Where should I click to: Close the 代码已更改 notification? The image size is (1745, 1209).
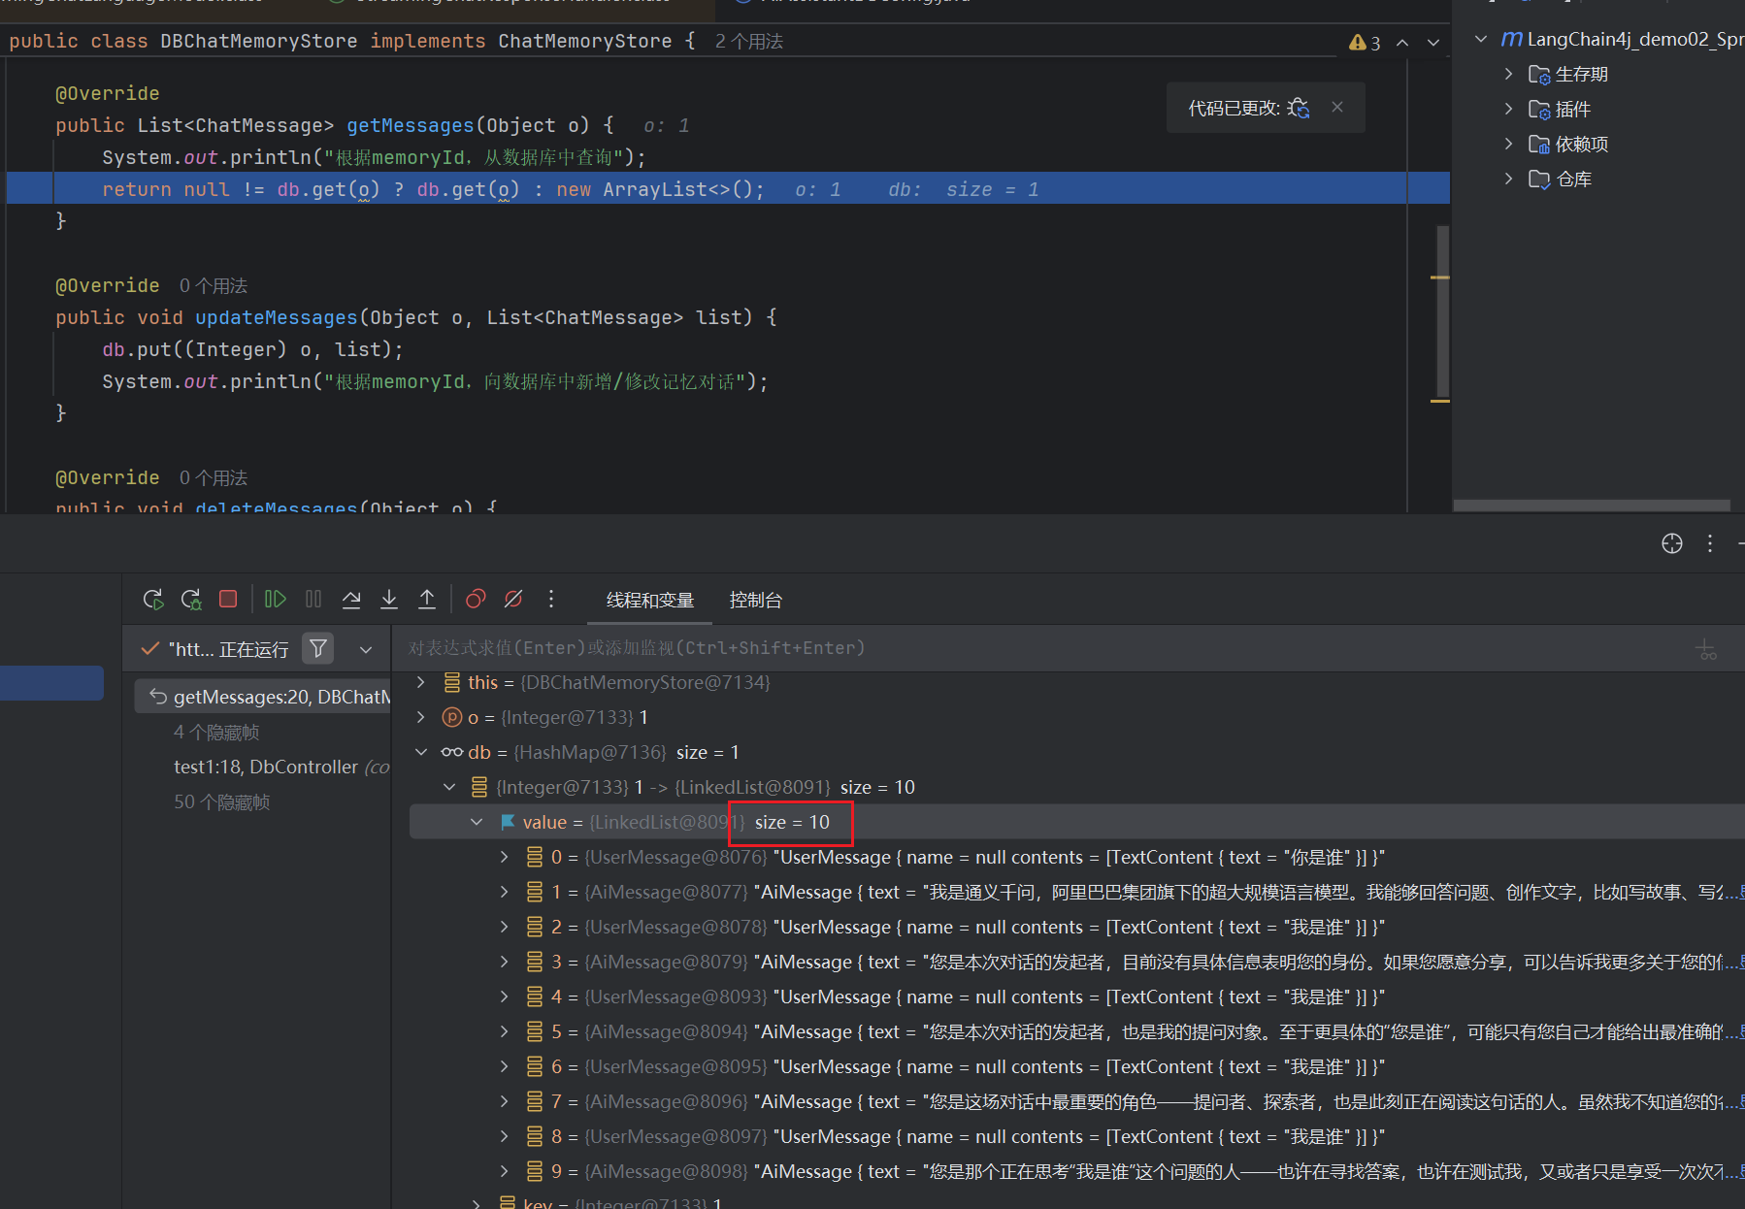(1337, 107)
